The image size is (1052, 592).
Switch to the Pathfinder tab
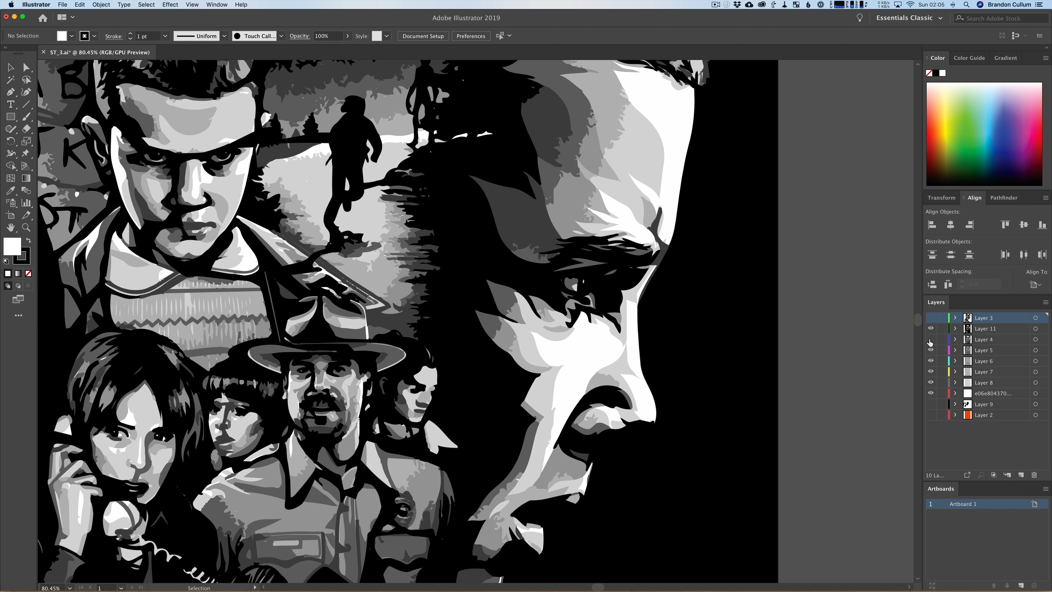click(1004, 198)
